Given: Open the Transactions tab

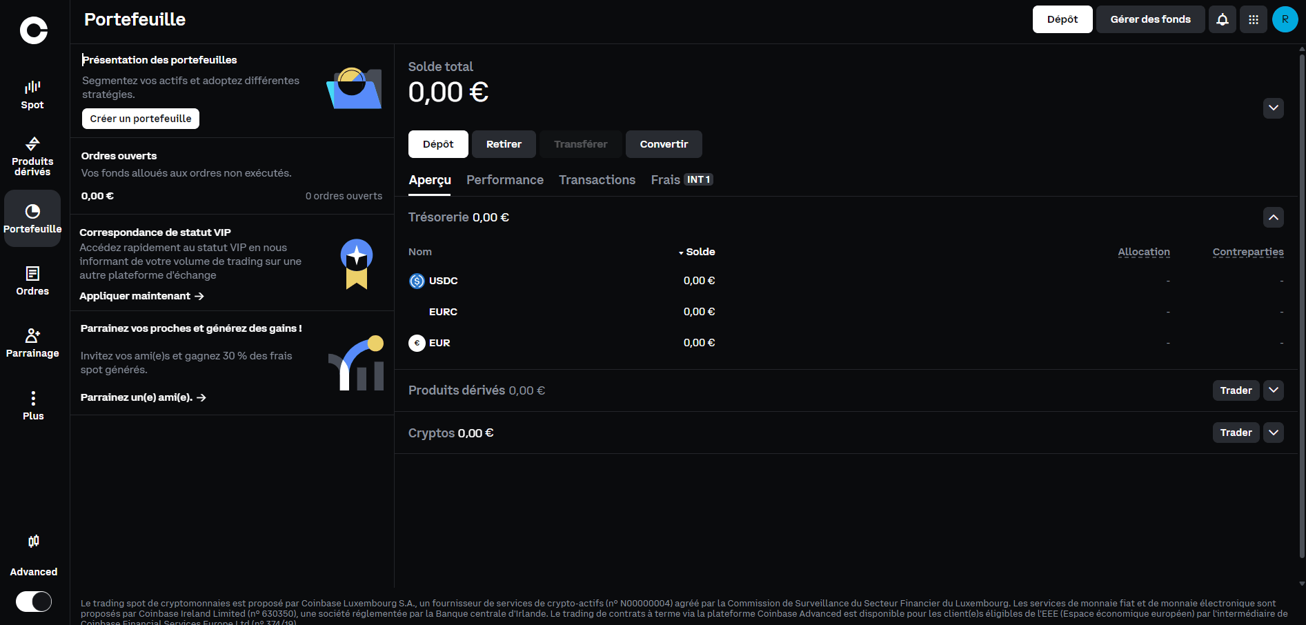Looking at the screenshot, I should tap(597, 179).
